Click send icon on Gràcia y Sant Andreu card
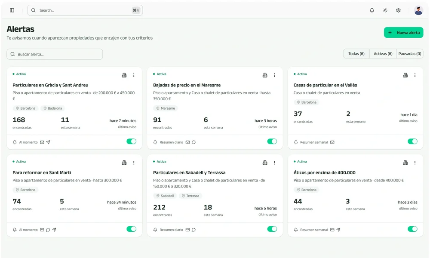This screenshot has height=258, width=430. tap(48, 142)
